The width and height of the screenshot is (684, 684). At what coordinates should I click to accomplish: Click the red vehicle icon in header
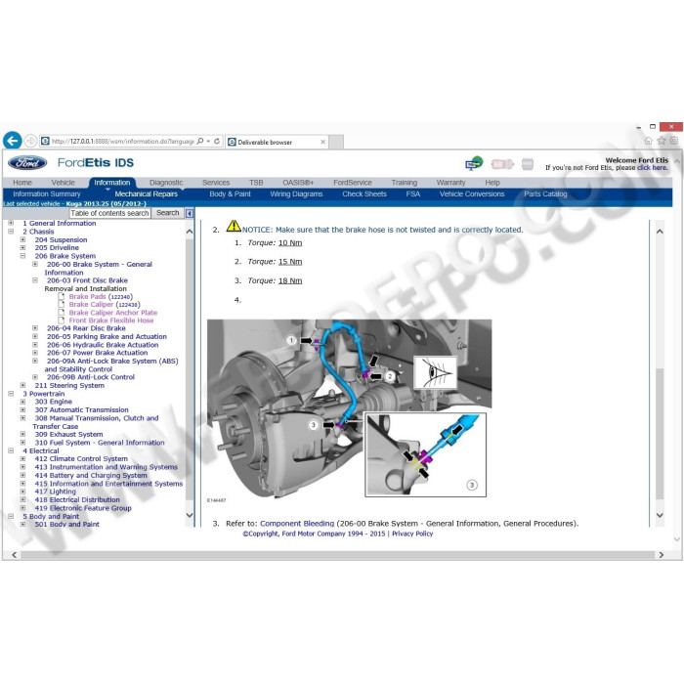tap(502, 164)
